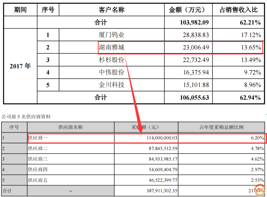The width and height of the screenshot is (267, 197).
Task: Click the 4.62% value
Action: pos(258,159)
